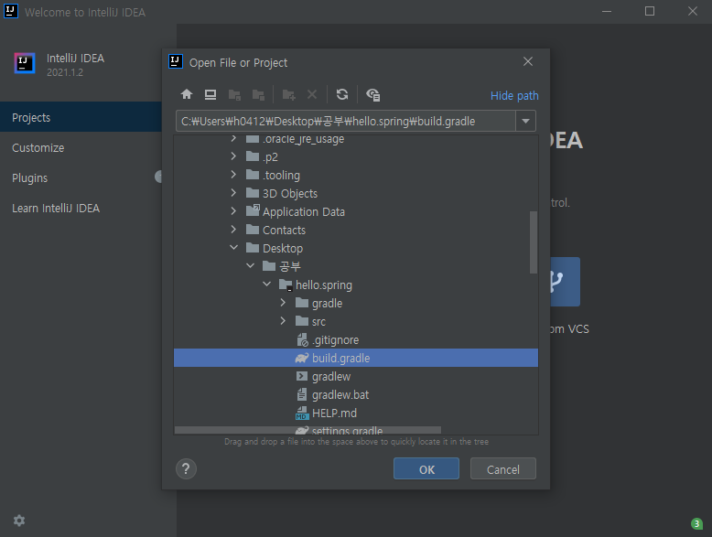
Task: Click the IntelliJ IDEA logo in sidebar
Action: coord(25,63)
